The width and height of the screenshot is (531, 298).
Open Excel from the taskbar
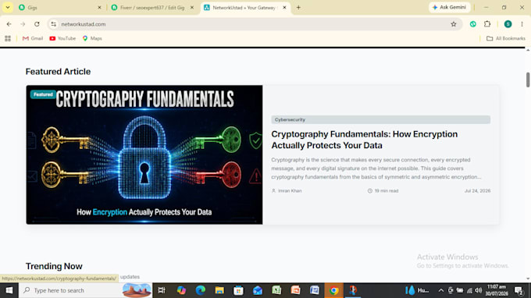276,290
